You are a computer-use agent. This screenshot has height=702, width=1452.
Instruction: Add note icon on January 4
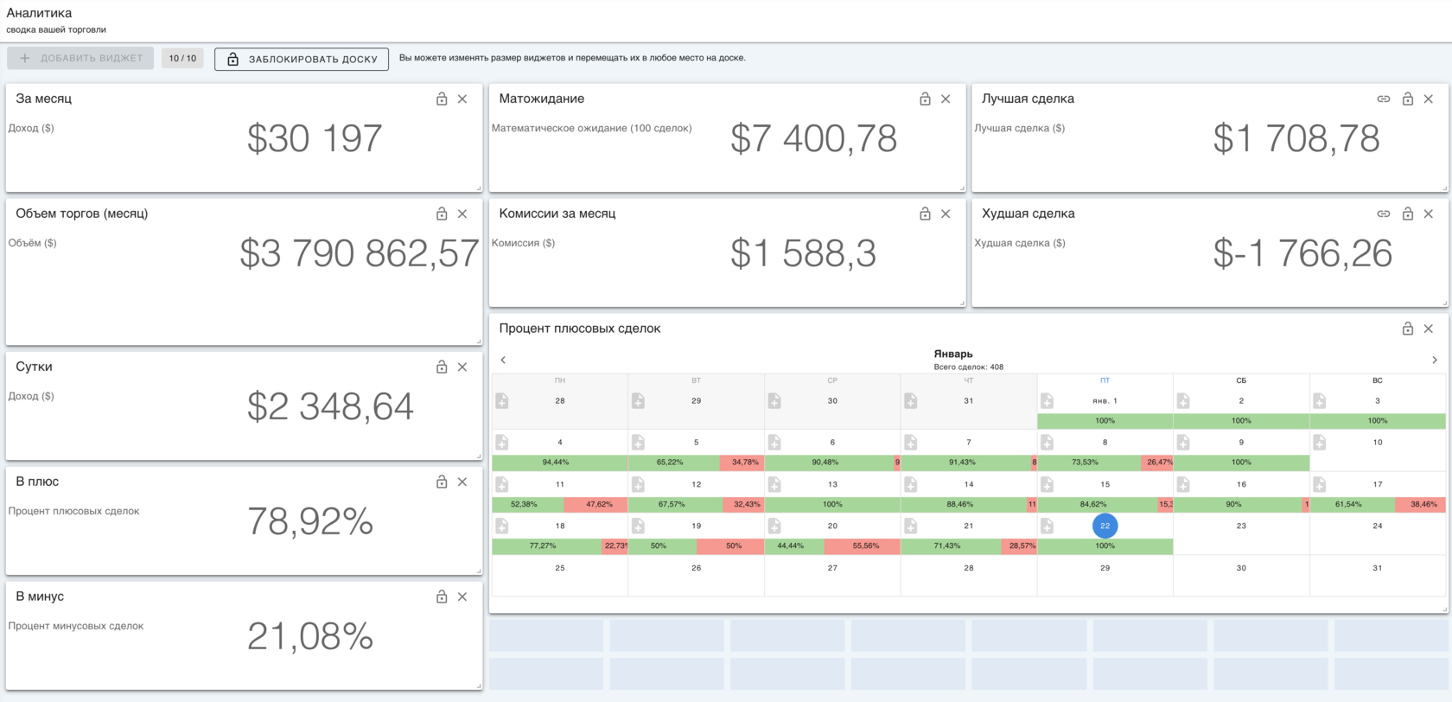click(x=502, y=443)
